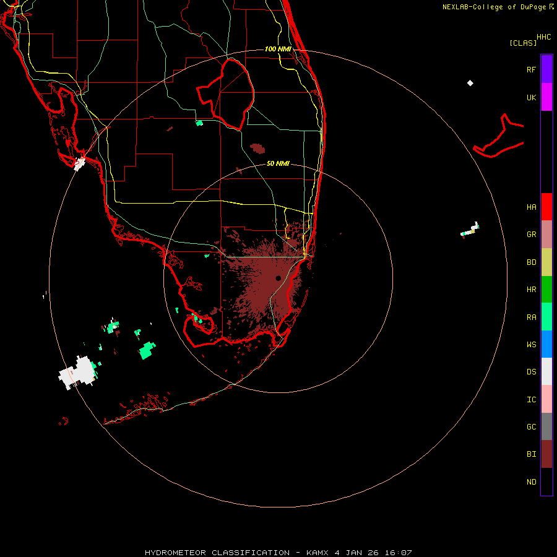Viewport: 557px width, 557px height.
Task: Click the NEXLAB-College of DuPage credit text
Action: click(x=498, y=7)
